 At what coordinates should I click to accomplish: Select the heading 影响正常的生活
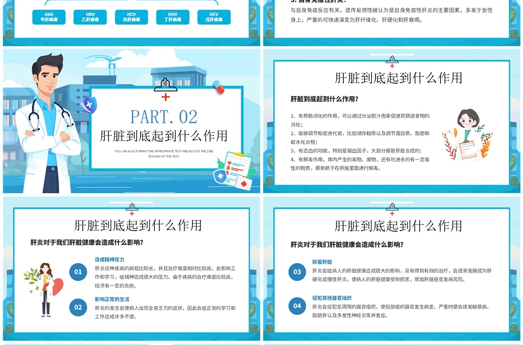coord(112,299)
